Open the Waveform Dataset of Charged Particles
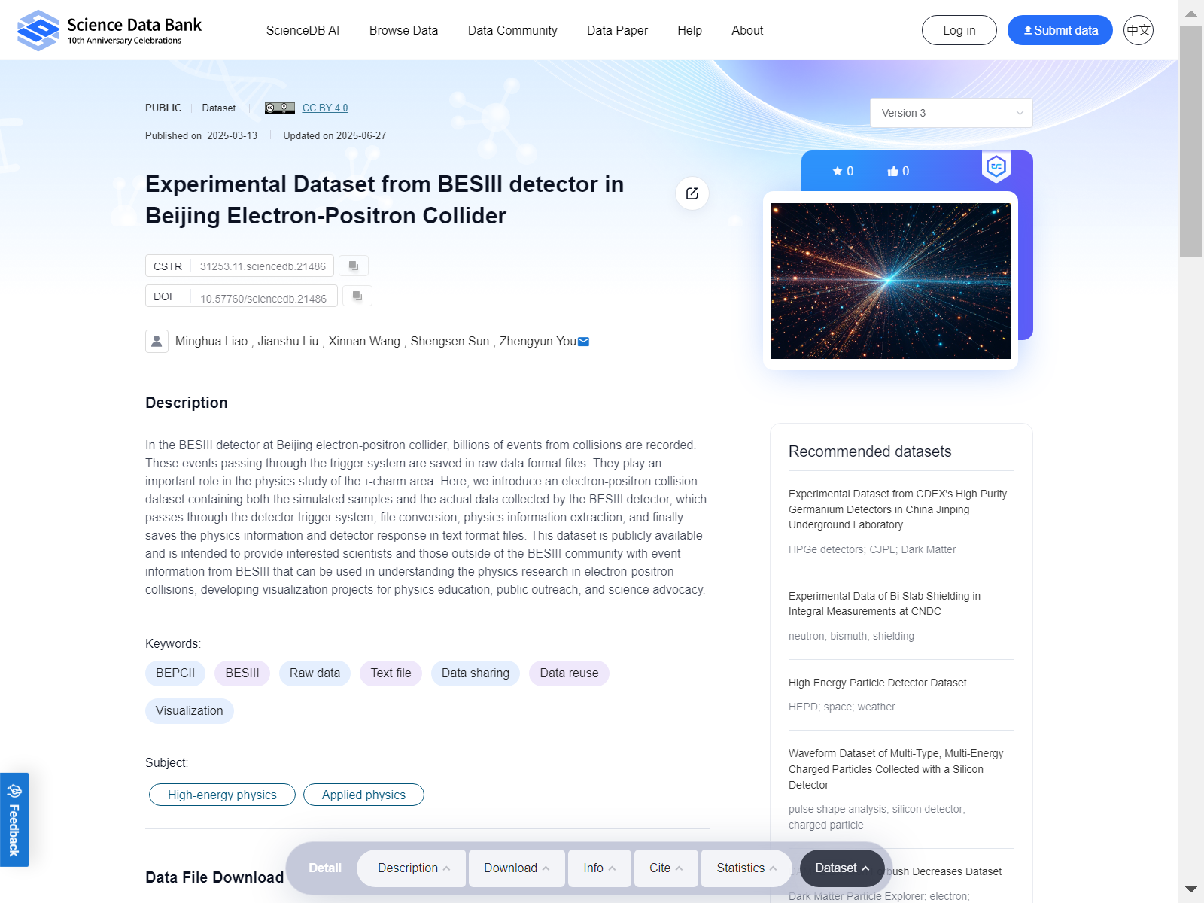 [x=895, y=769]
